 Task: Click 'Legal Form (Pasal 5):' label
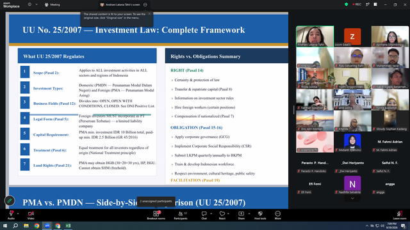point(51,119)
